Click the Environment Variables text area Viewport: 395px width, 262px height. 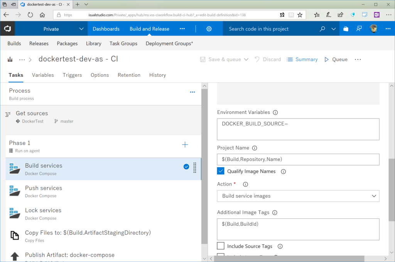[298, 129]
